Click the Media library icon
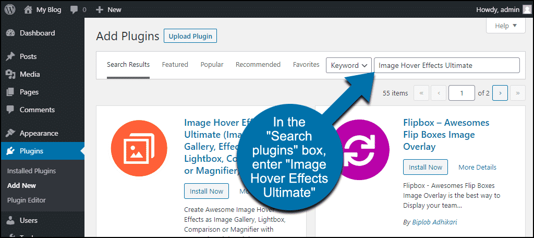Screen dimensions: 534x238 (x=10, y=74)
